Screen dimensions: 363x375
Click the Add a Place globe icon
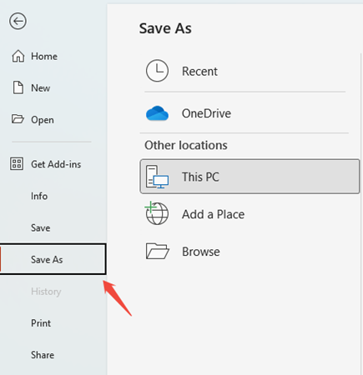click(x=157, y=213)
